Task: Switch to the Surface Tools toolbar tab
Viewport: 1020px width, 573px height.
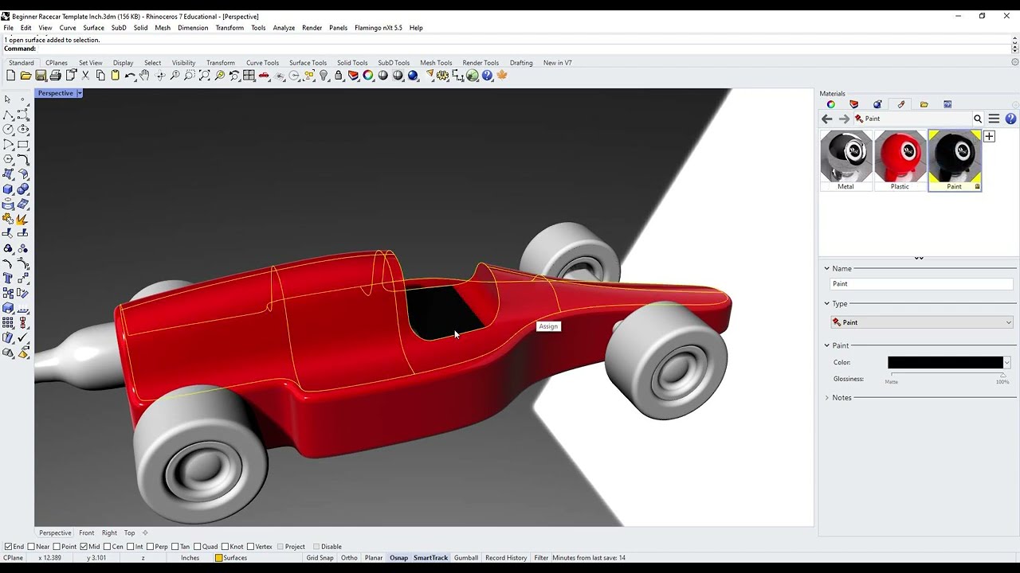Action: coord(308,63)
